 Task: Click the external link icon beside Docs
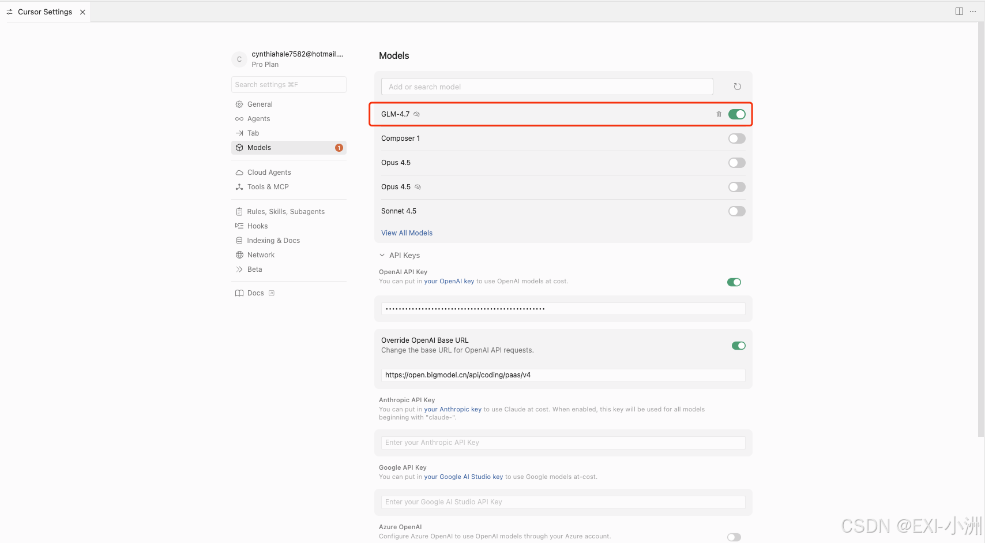click(272, 293)
